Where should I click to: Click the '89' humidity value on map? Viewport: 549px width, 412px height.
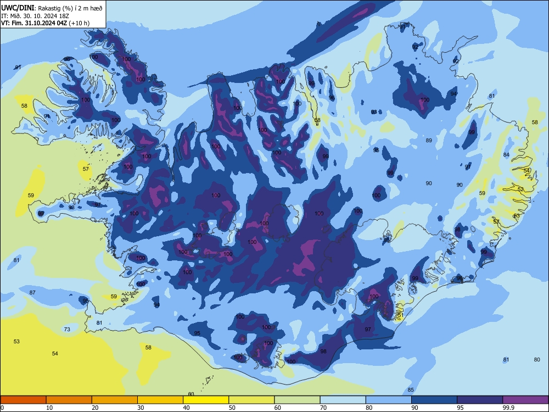point(429,141)
